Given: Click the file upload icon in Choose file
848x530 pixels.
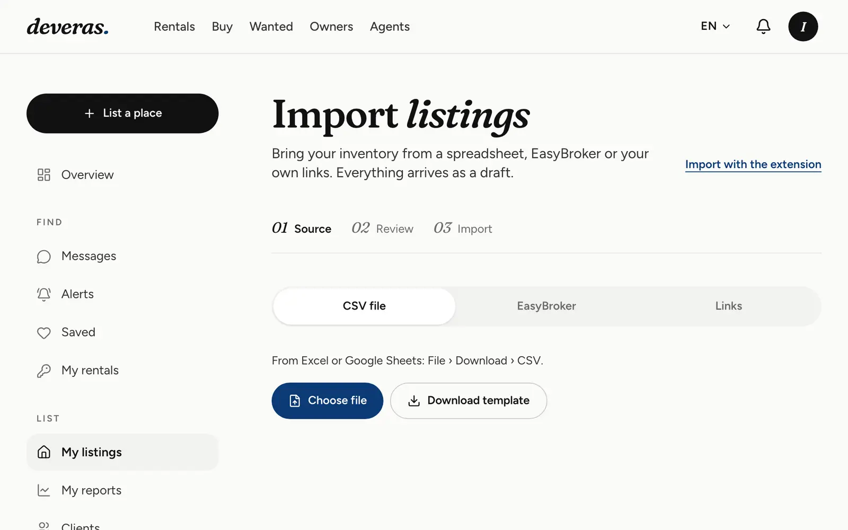Looking at the screenshot, I should [x=295, y=401].
